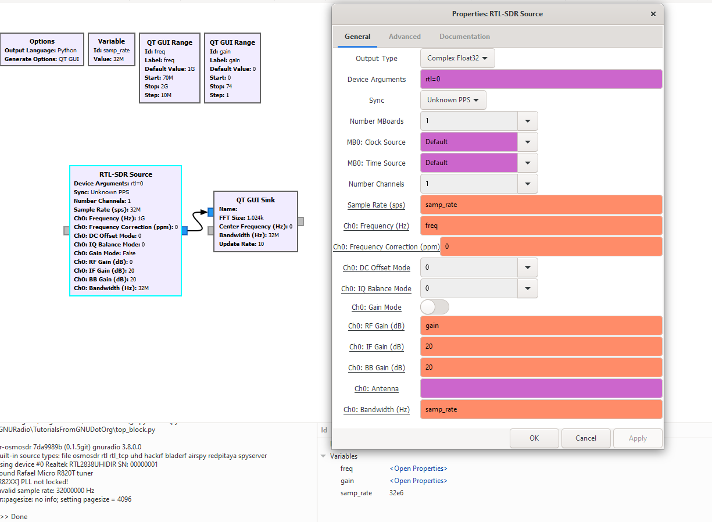The image size is (712, 522).
Task: Open the Output Type dropdown
Action: 457,58
